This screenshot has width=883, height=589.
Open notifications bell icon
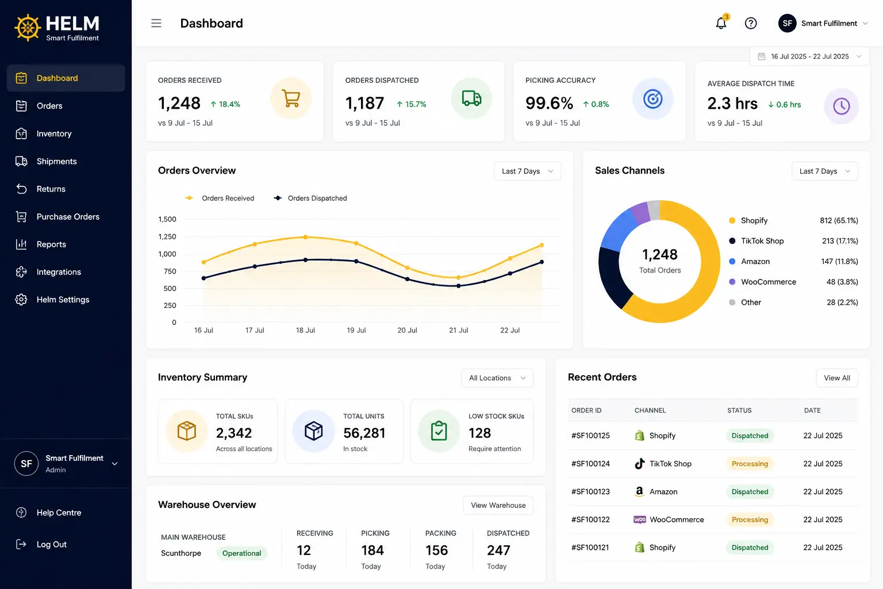click(721, 23)
